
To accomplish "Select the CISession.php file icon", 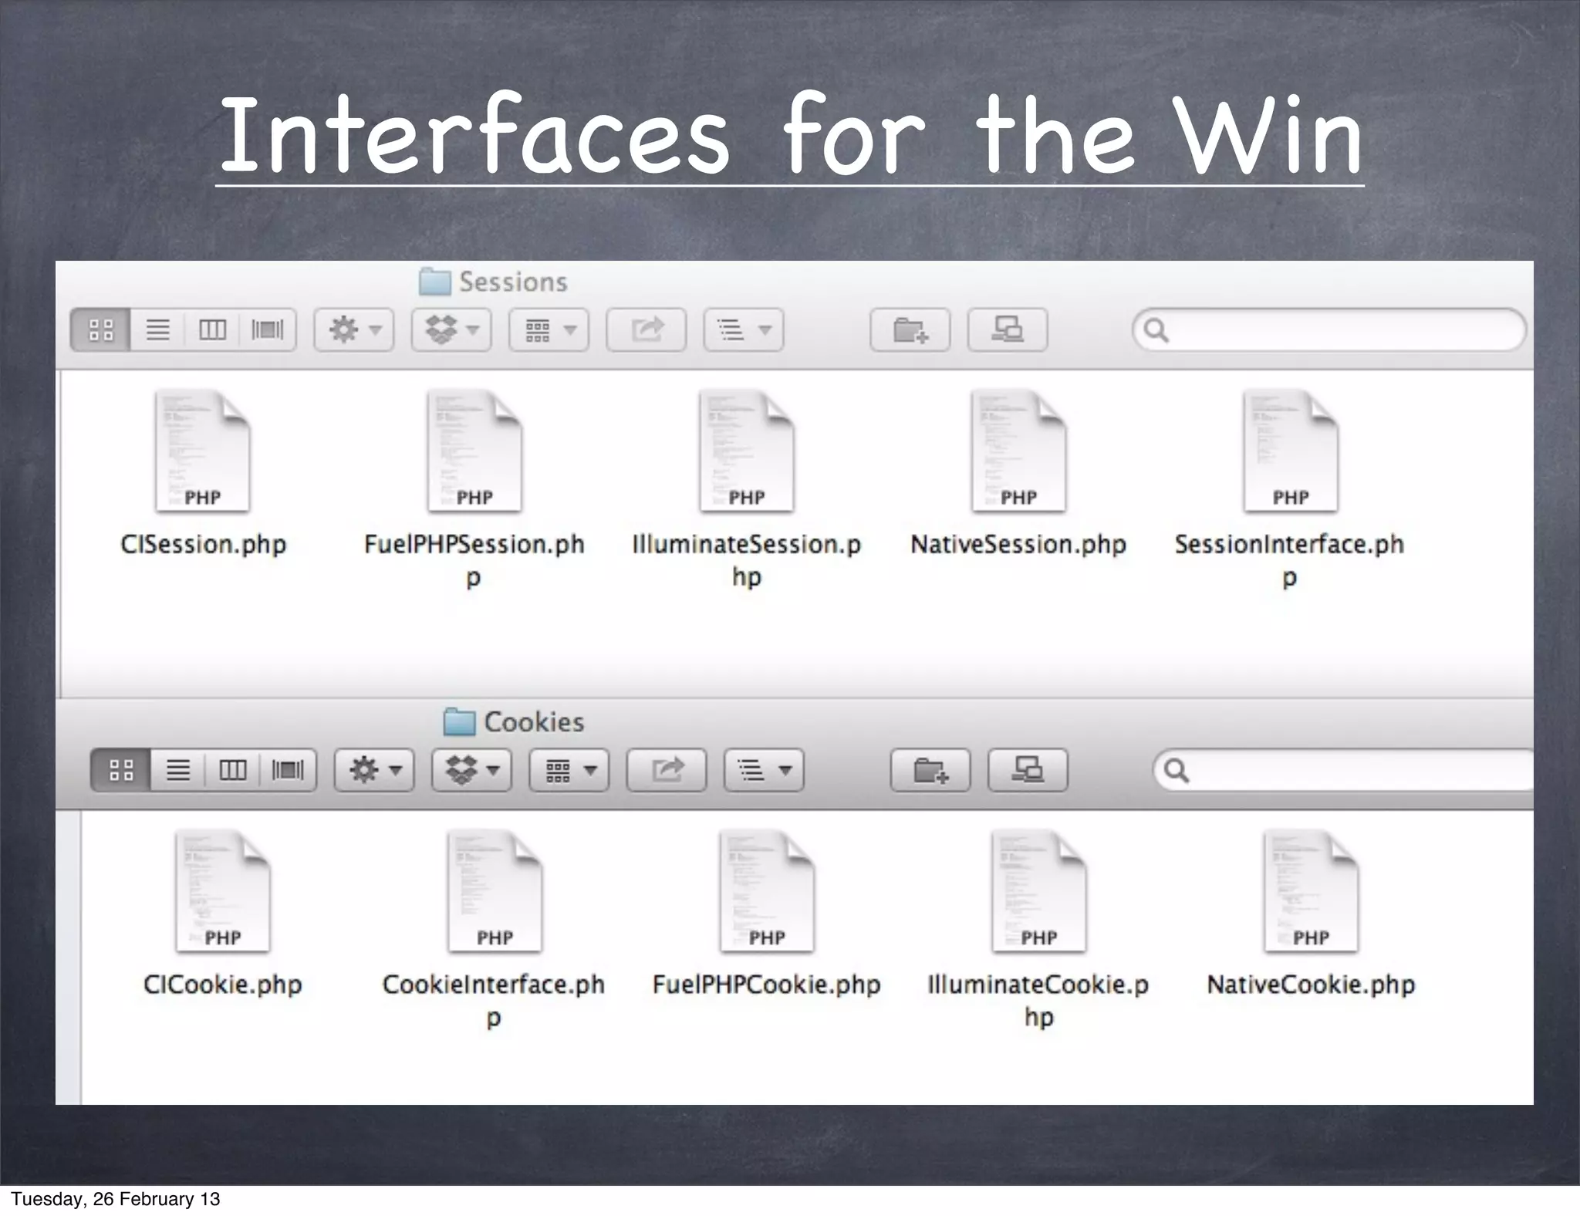I will 203,451.
